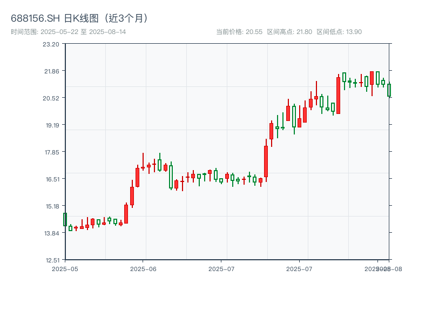This screenshot has width=432, height=324.
Task: Click the 2025-06 date axis label
Action: click(144, 268)
